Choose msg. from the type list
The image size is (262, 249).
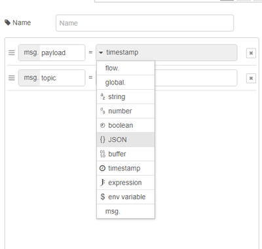(126, 211)
